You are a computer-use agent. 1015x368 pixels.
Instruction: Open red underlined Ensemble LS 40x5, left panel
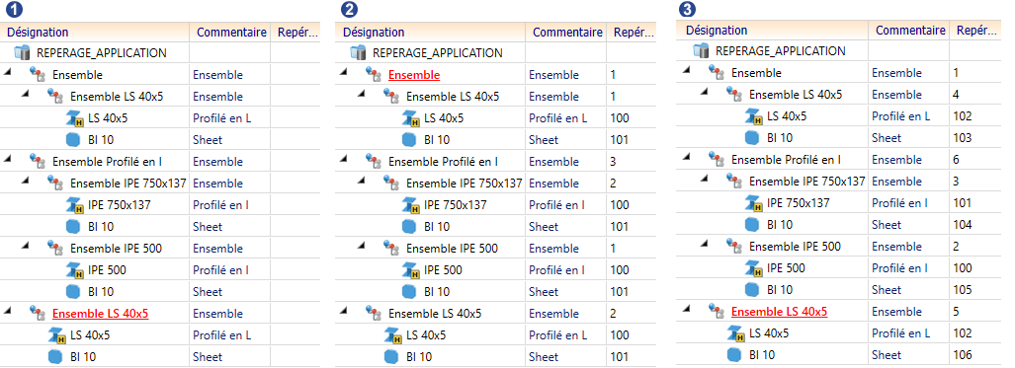[x=101, y=314]
